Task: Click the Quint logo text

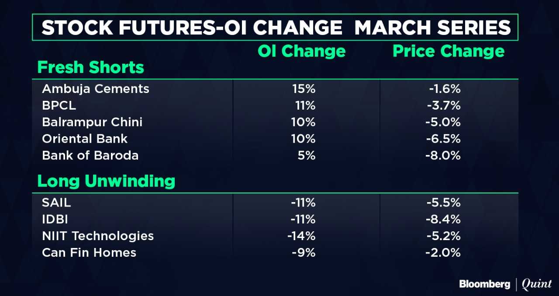Action: tap(537, 284)
